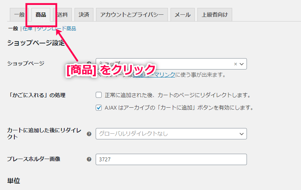
Task: Open the 上級者向け tab
Action: pyautogui.click(x=215, y=15)
